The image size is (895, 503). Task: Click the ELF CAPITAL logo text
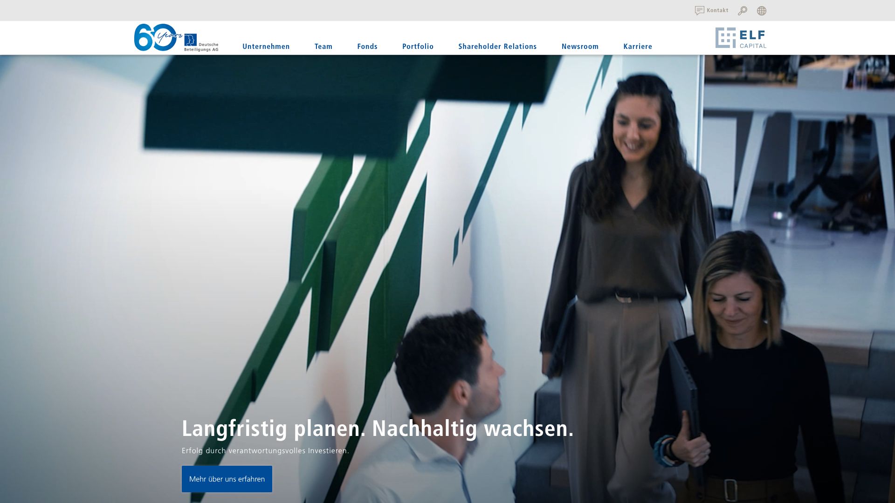pos(752,39)
